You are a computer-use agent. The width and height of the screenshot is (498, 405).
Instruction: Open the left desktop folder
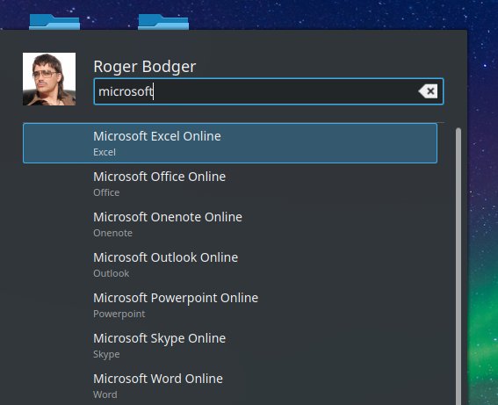click(x=54, y=22)
